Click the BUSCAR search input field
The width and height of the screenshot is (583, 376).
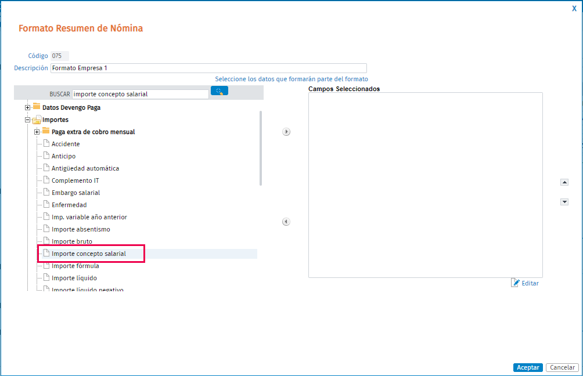pos(141,95)
